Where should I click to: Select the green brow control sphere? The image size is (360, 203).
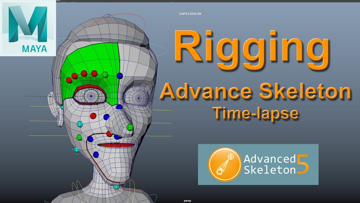(105, 75)
